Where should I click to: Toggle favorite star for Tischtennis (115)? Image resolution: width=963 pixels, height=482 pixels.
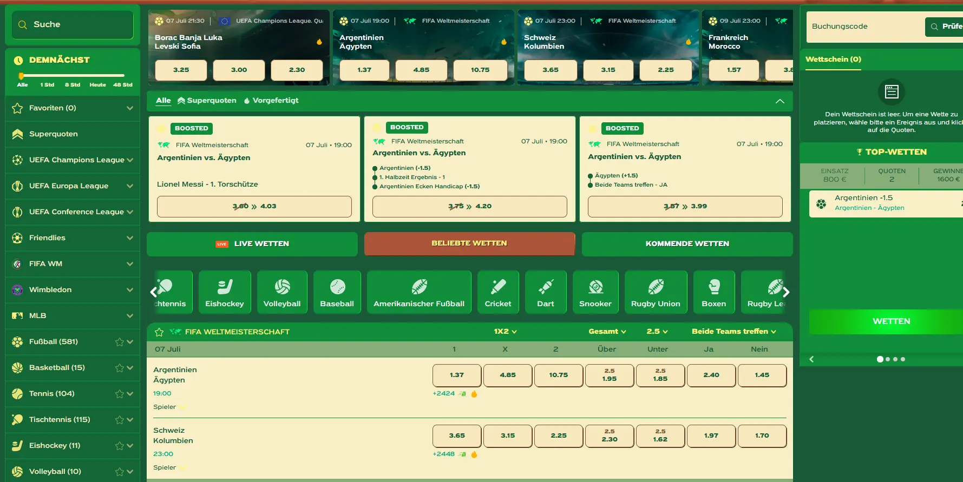[x=120, y=420]
